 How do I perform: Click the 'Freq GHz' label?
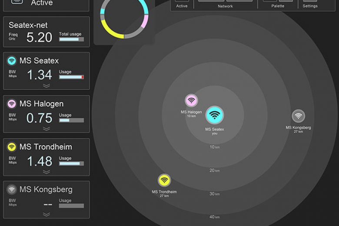coord(13,37)
